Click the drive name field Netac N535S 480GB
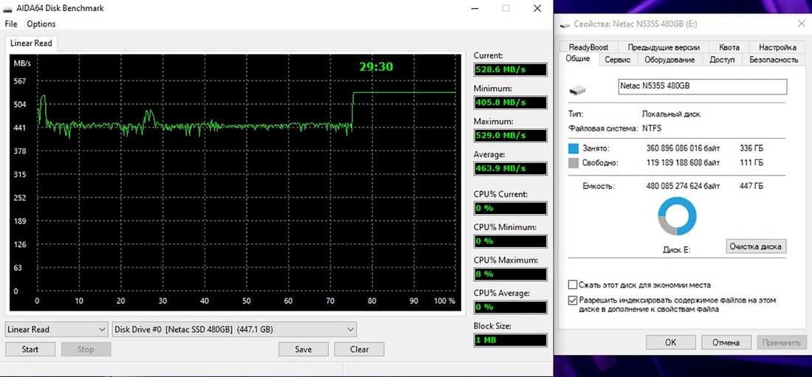Viewport: 812px width, 377px height. pyautogui.click(x=702, y=86)
